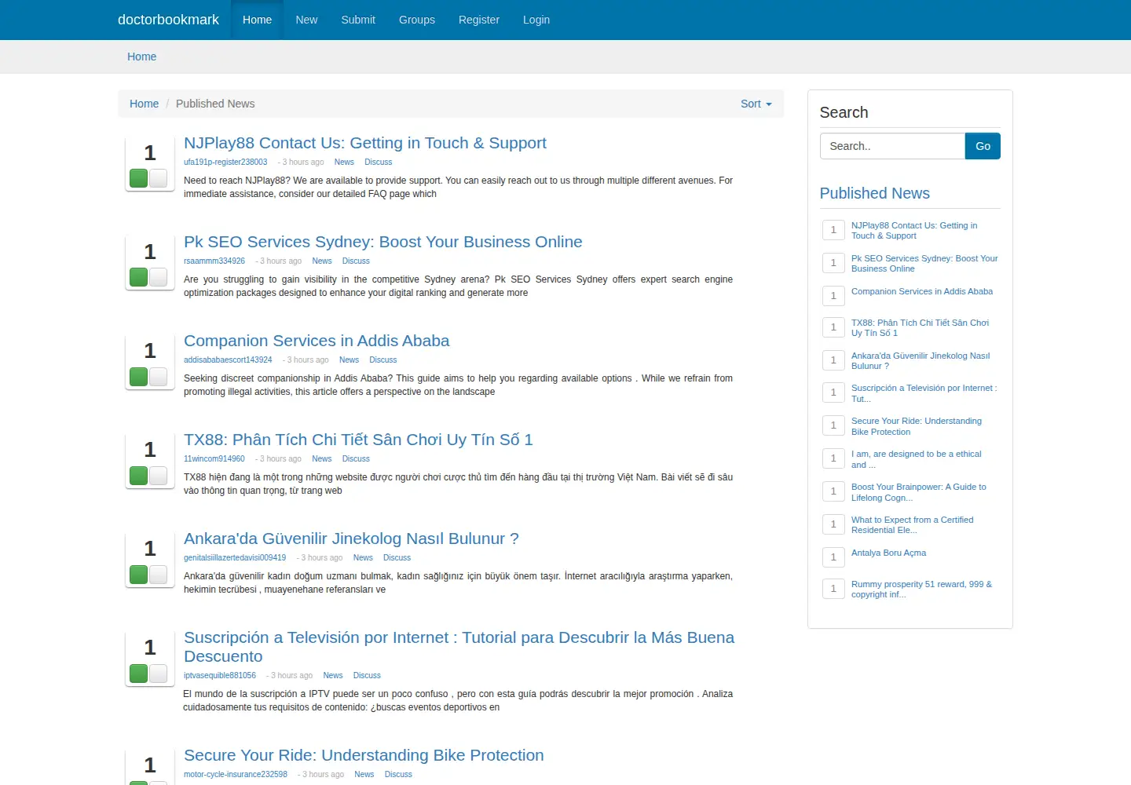1131x785 pixels.
Task: Open sidebar link Antalya Boru Açma
Action: tap(888, 553)
